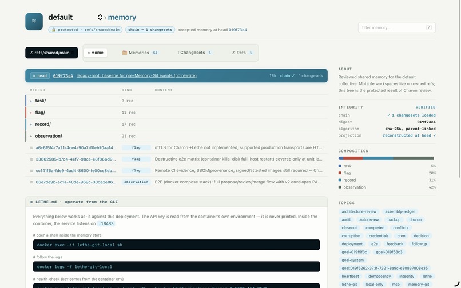Focus the filter memory search field
The width and height of the screenshot is (461, 288).
click(x=396, y=27)
